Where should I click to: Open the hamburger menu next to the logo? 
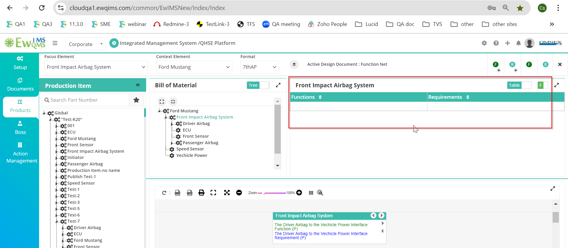pos(55,43)
